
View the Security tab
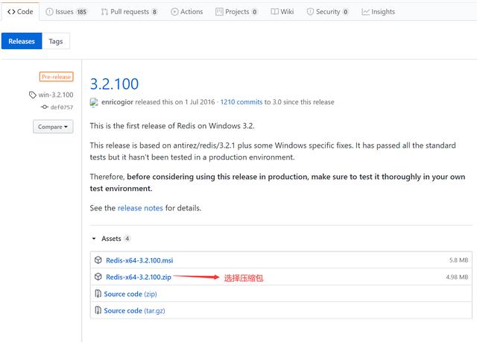tap(328, 12)
